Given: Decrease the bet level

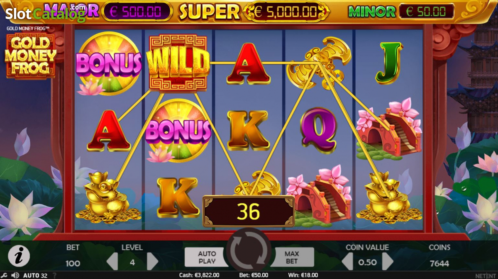Looking at the screenshot, I should [112, 261].
